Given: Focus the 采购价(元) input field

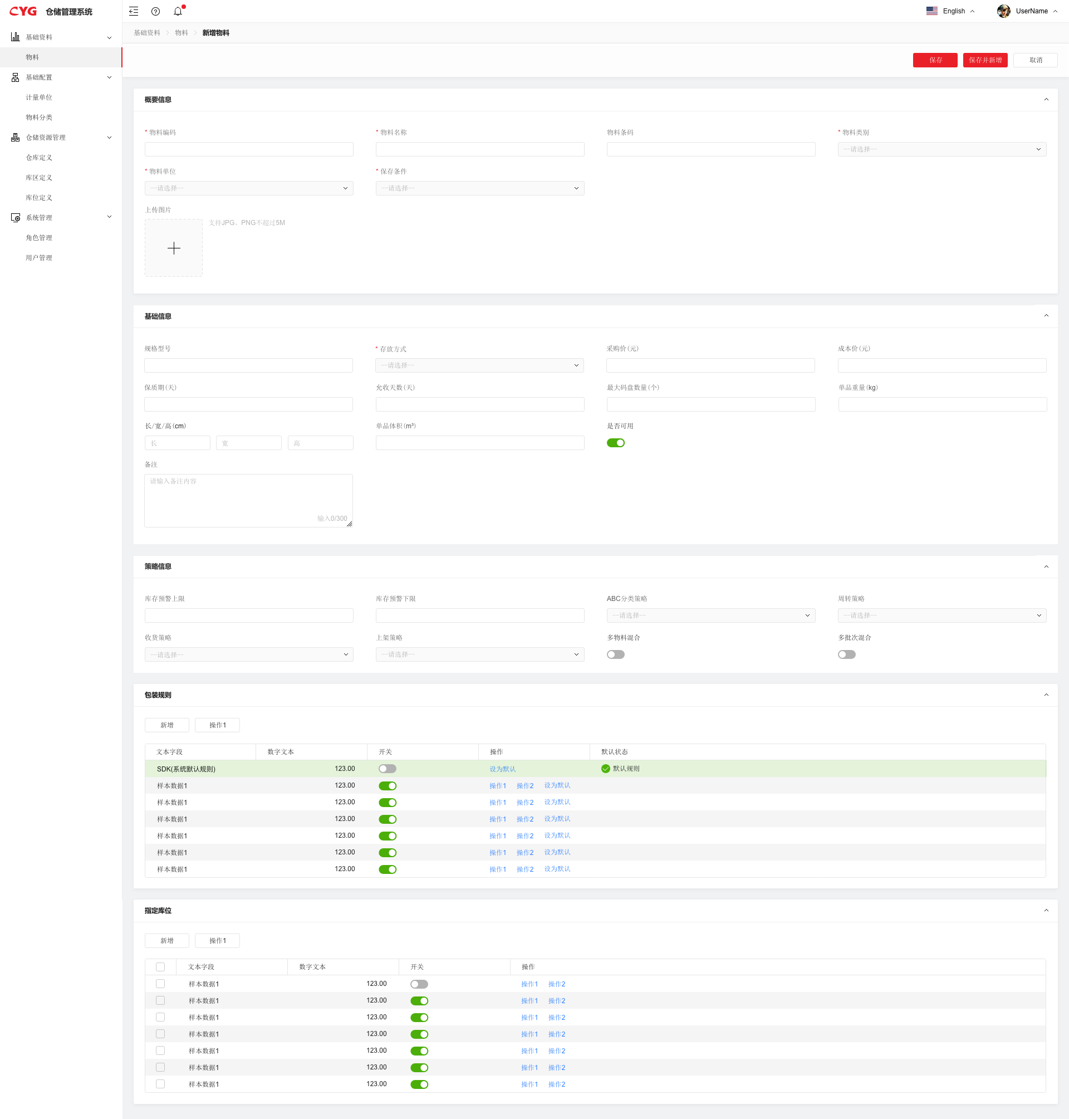Looking at the screenshot, I should point(710,365).
